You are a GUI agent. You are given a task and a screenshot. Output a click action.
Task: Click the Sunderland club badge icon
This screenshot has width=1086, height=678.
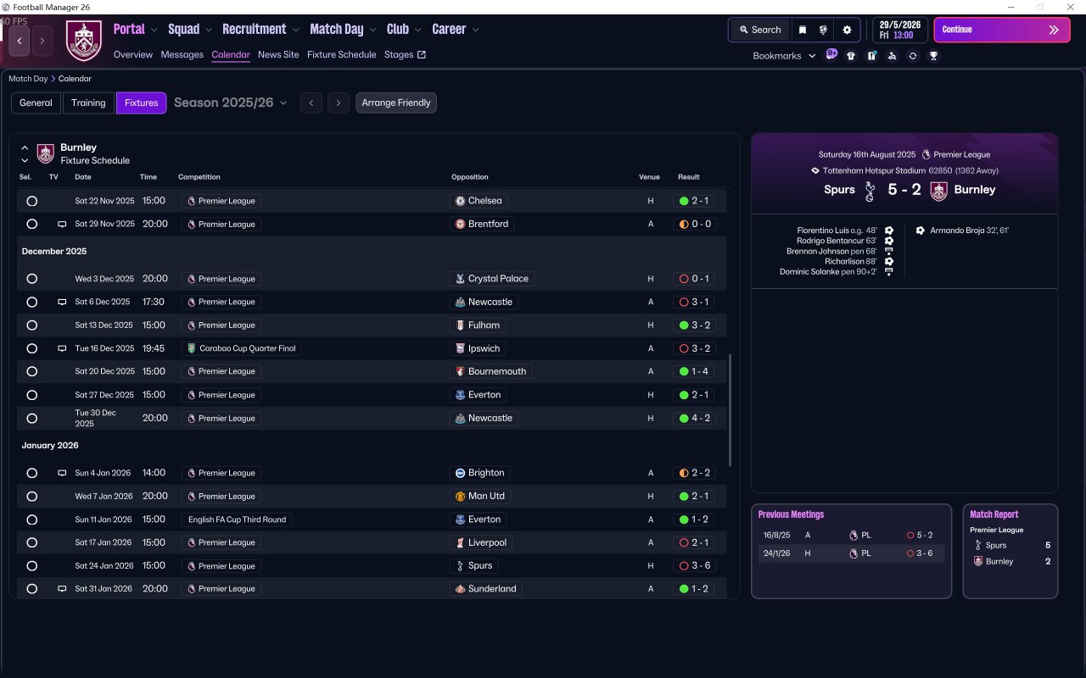click(460, 588)
